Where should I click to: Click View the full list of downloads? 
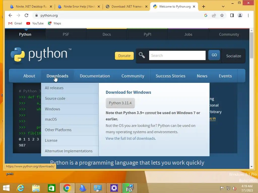pos(131,138)
